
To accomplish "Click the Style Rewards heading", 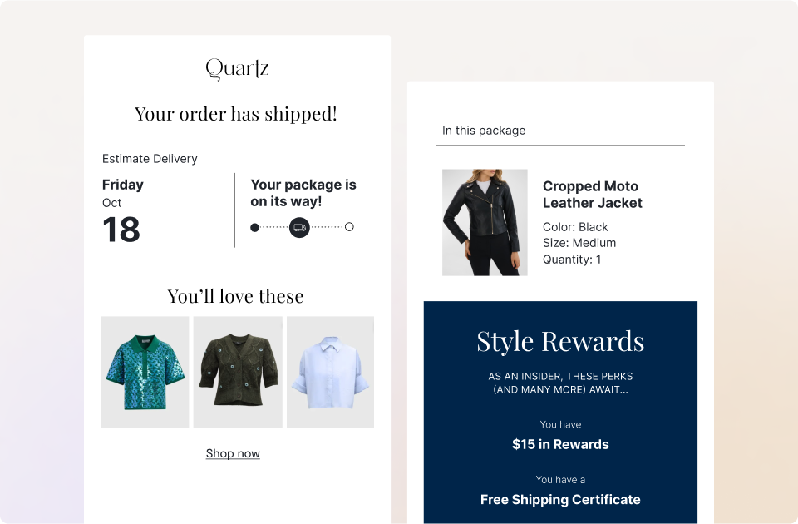I will pyautogui.click(x=560, y=341).
